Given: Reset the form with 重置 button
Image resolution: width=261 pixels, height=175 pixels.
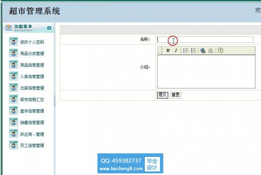Looking at the screenshot, I should (176, 95).
